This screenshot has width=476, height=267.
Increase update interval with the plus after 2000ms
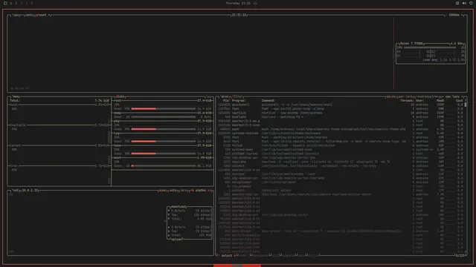[463, 15]
